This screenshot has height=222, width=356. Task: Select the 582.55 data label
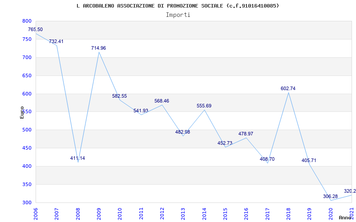tap(119, 96)
